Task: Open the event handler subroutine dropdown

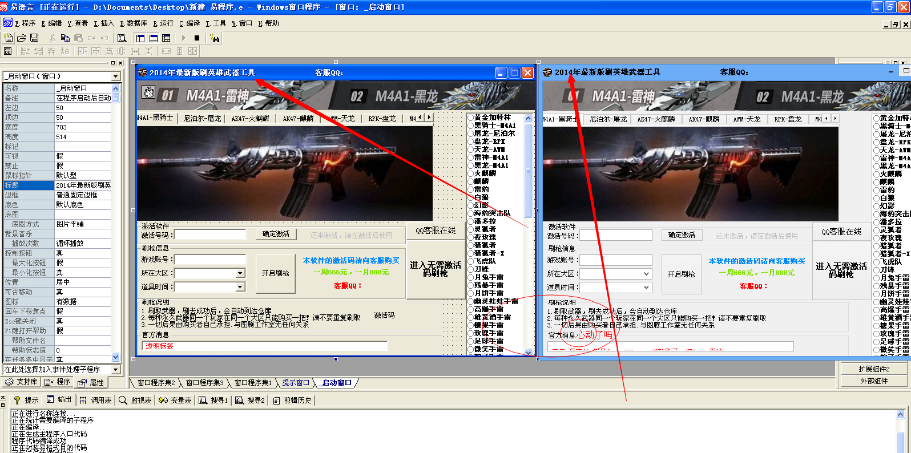Action: [x=115, y=370]
